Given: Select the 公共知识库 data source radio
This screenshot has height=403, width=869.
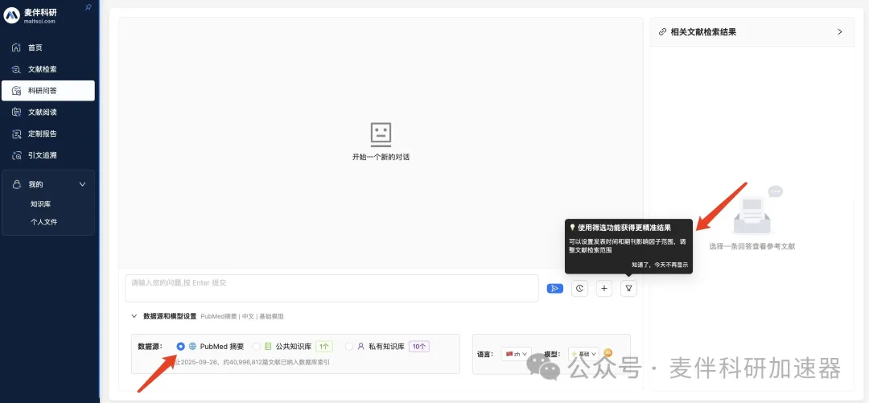Looking at the screenshot, I should tap(257, 347).
